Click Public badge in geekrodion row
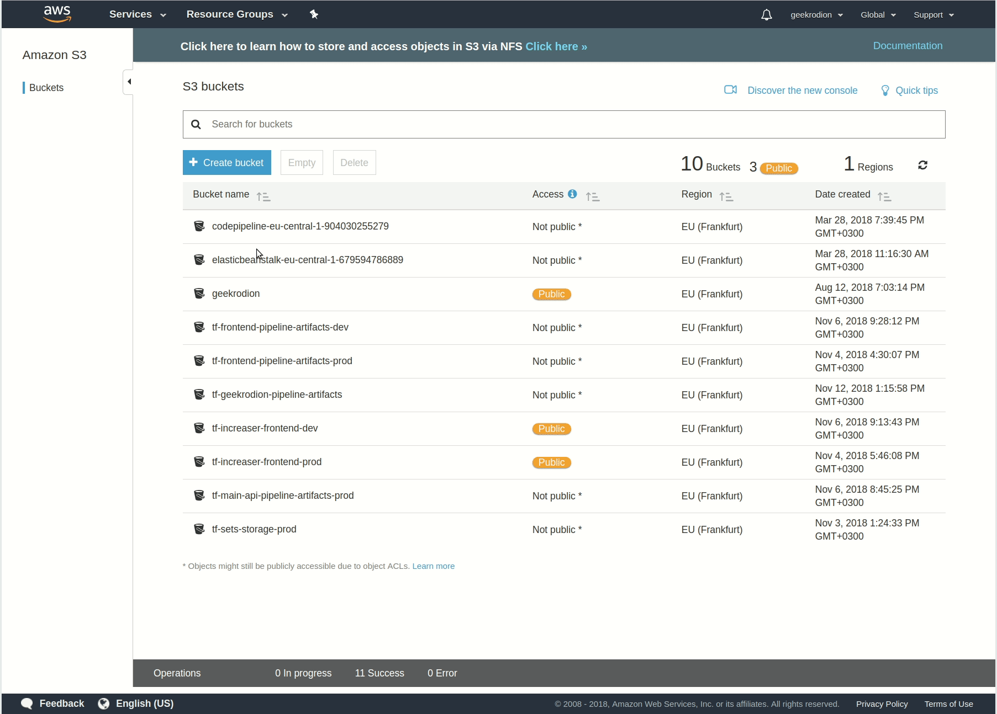 pyautogui.click(x=551, y=294)
